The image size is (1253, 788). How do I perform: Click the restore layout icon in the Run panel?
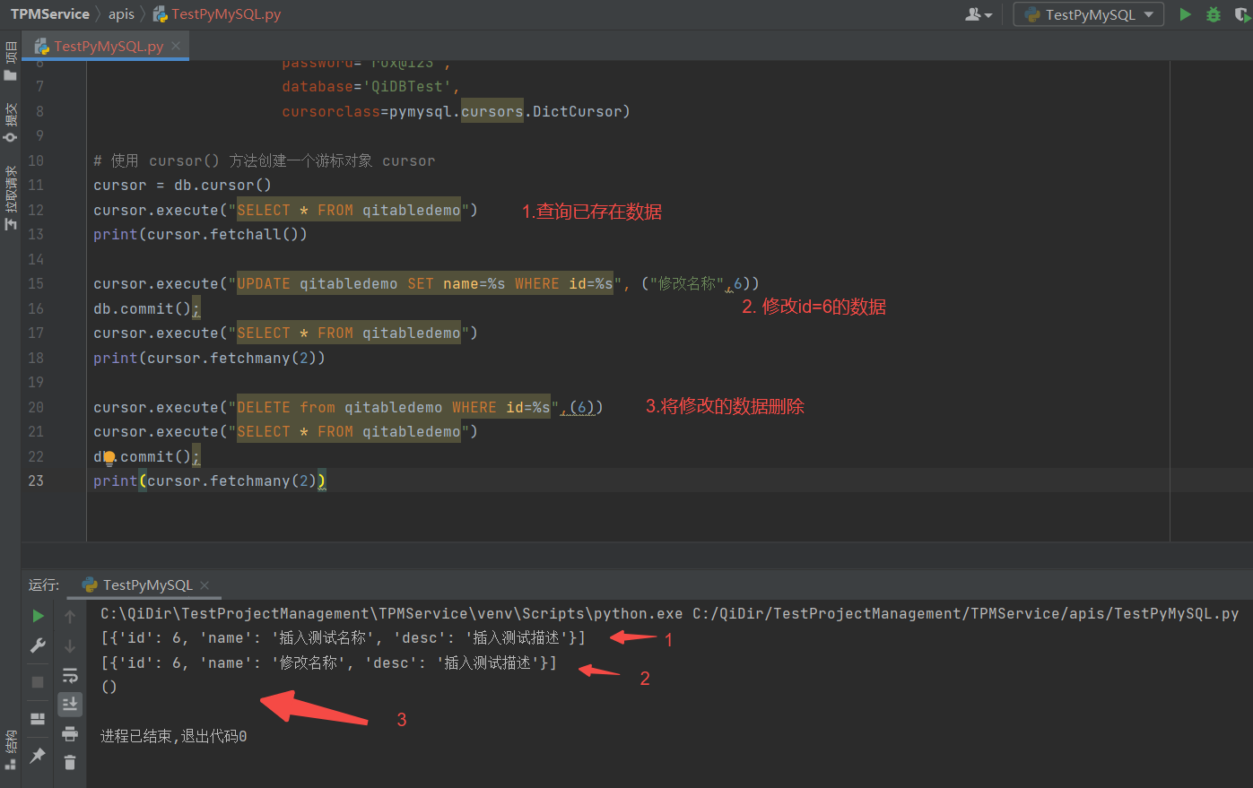coord(38,719)
